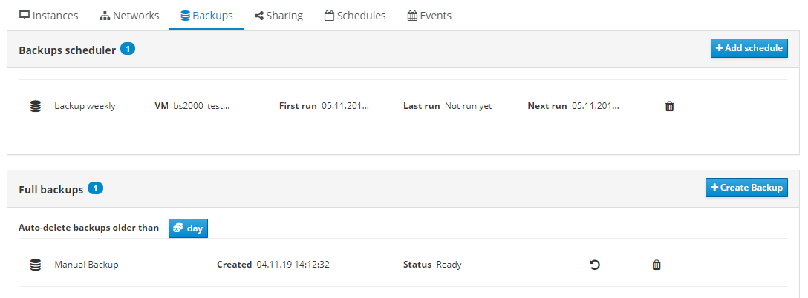Image resolution: width=808 pixels, height=298 pixels.
Task: Set auto-delete backups day interval
Action: tap(188, 228)
